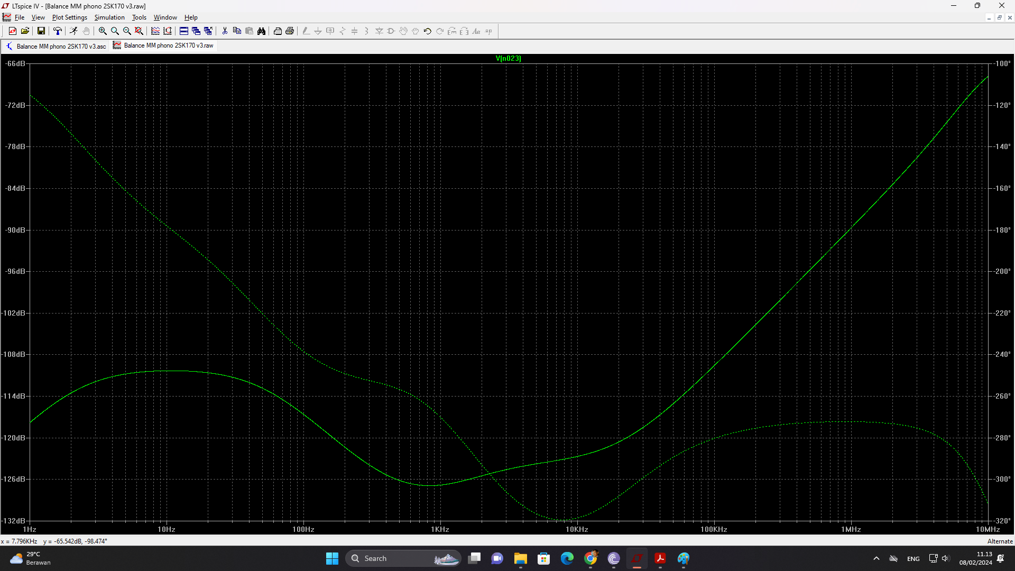Click the -66dB left axis label
1015x571 pixels.
15,63
